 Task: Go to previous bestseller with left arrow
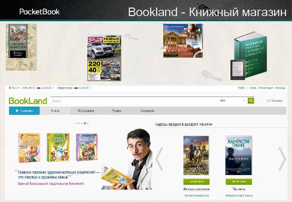[x=159, y=159]
